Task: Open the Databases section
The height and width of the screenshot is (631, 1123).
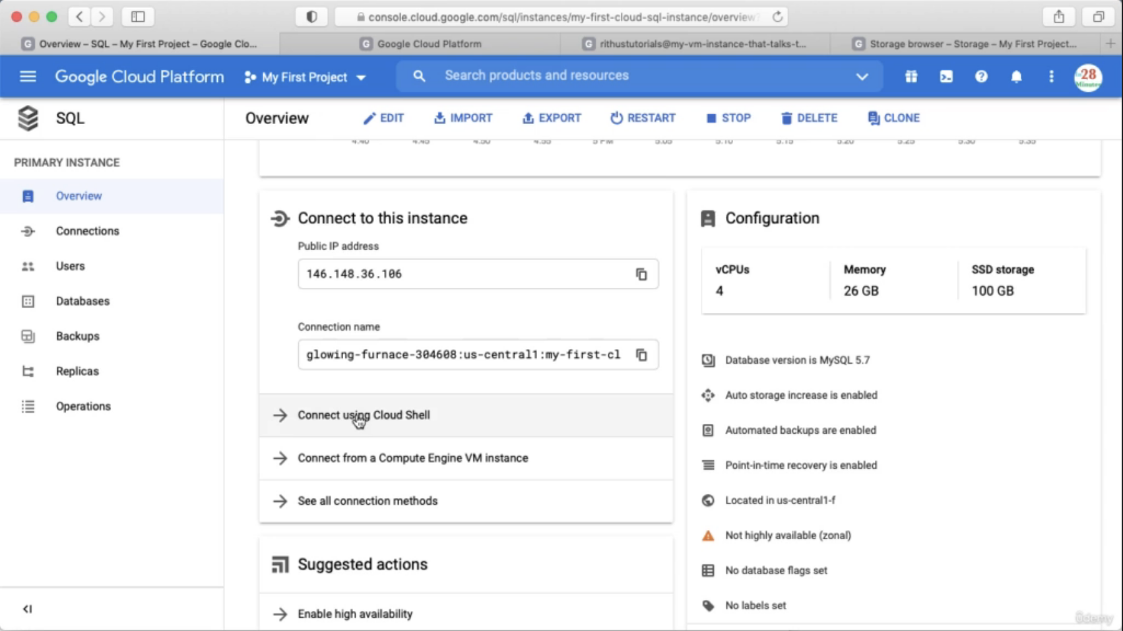Action: (112, 301)
